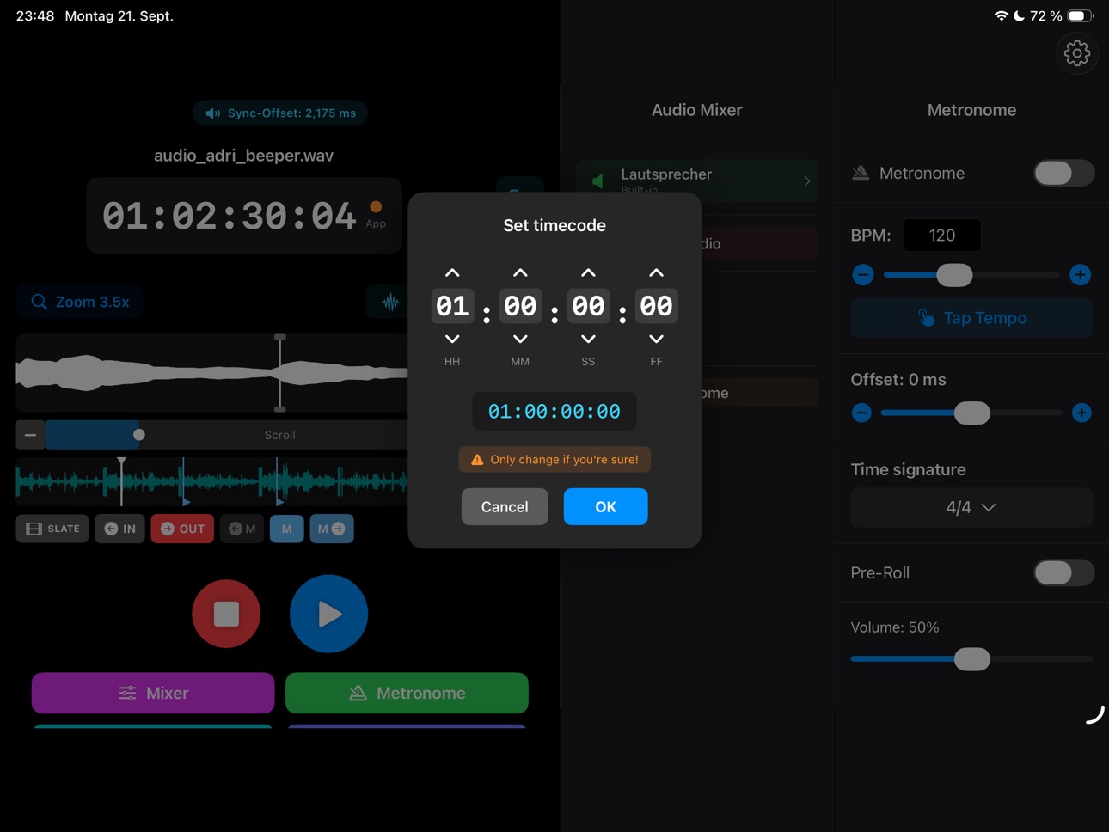Decrease BPM with the minus icon
The image size is (1109, 832).
[x=863, y=275]
